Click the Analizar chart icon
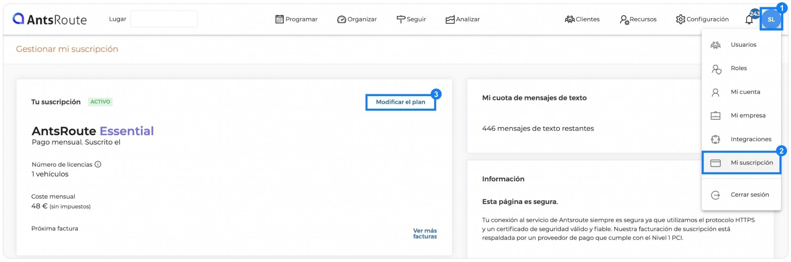The width and height of the screenshot is (791, 262). coord(450,20)
